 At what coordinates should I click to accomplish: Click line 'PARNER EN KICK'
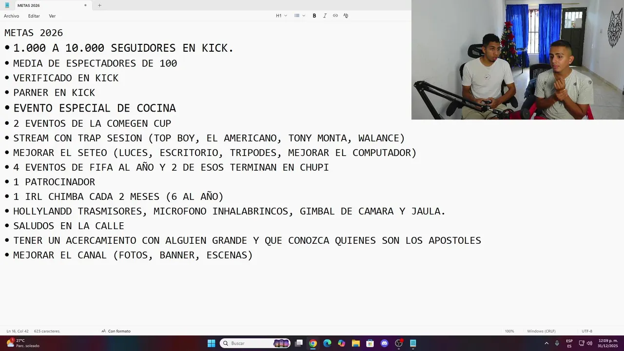coord(54,93)
